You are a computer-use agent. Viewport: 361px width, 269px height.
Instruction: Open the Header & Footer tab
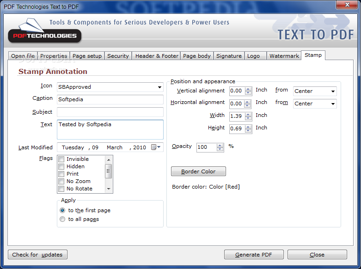click(x=157, y=56)
